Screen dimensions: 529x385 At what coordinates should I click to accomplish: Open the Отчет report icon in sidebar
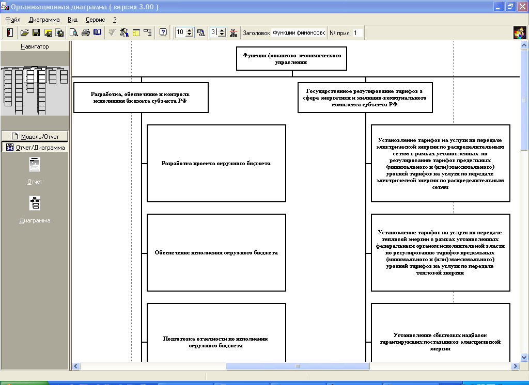[35, 165]
